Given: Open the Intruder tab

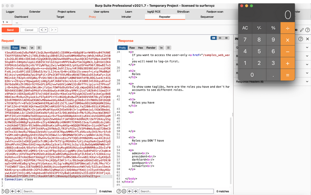Looking at the screenshot, I should [x=126, y=17].
